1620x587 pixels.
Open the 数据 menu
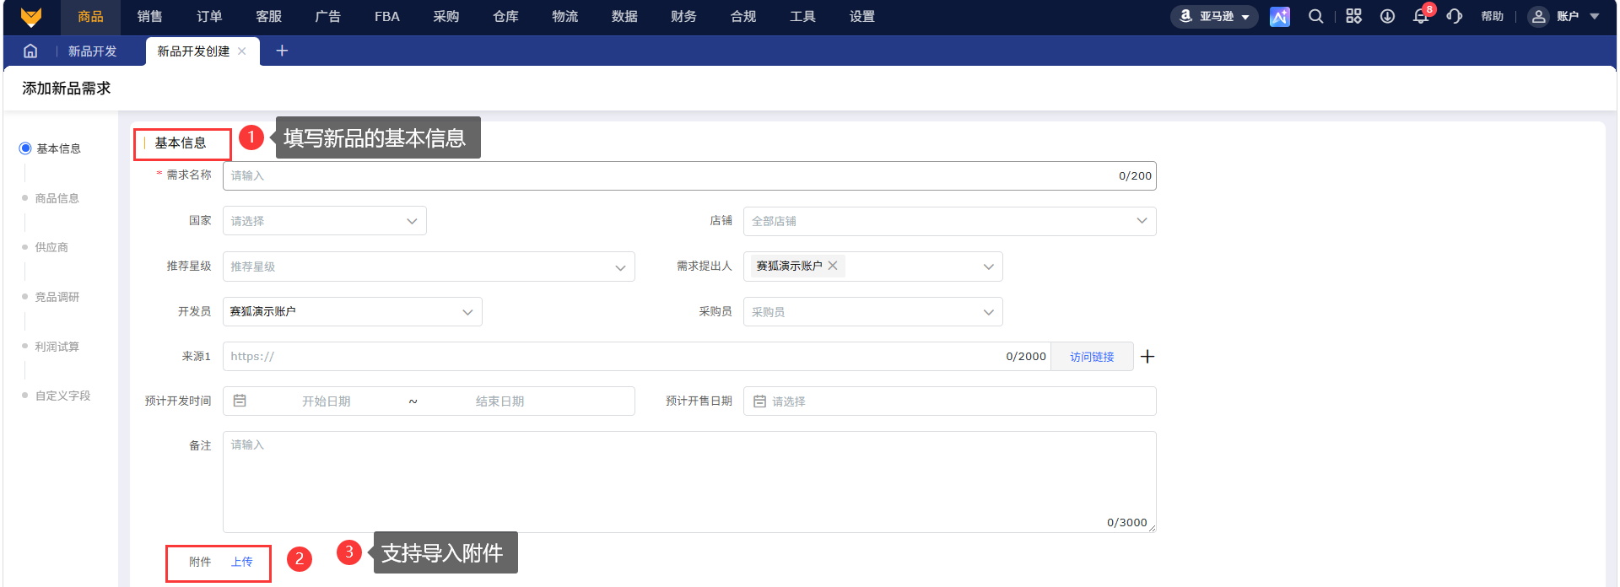tap(624, 17)
